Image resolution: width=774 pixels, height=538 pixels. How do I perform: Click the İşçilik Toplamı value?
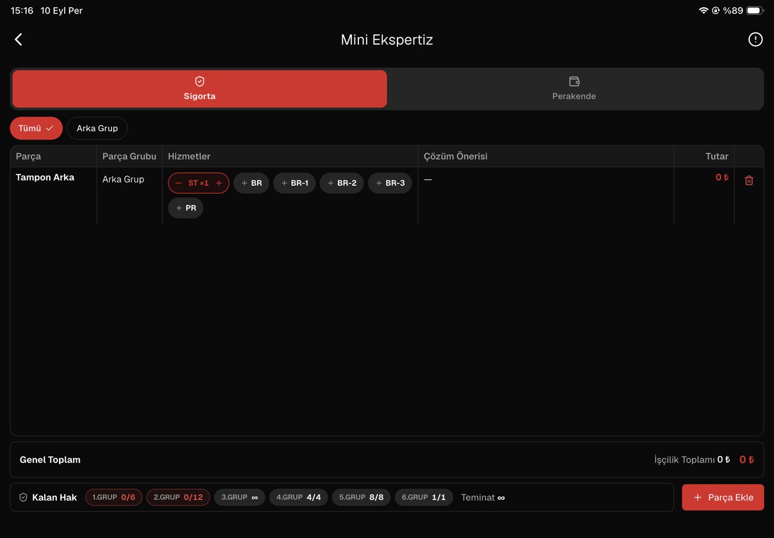tap(724, 459)
